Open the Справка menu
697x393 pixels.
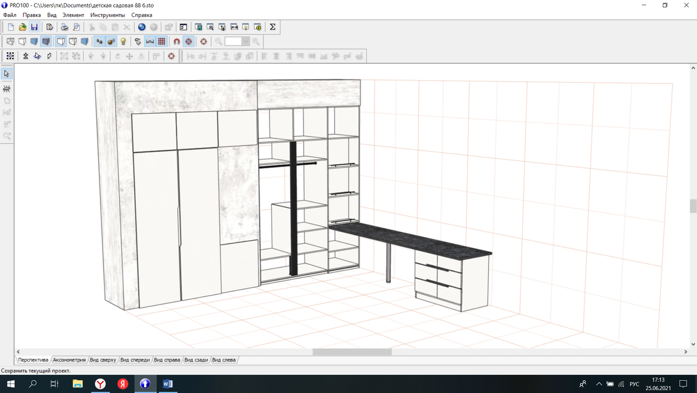tap(142, 15)
